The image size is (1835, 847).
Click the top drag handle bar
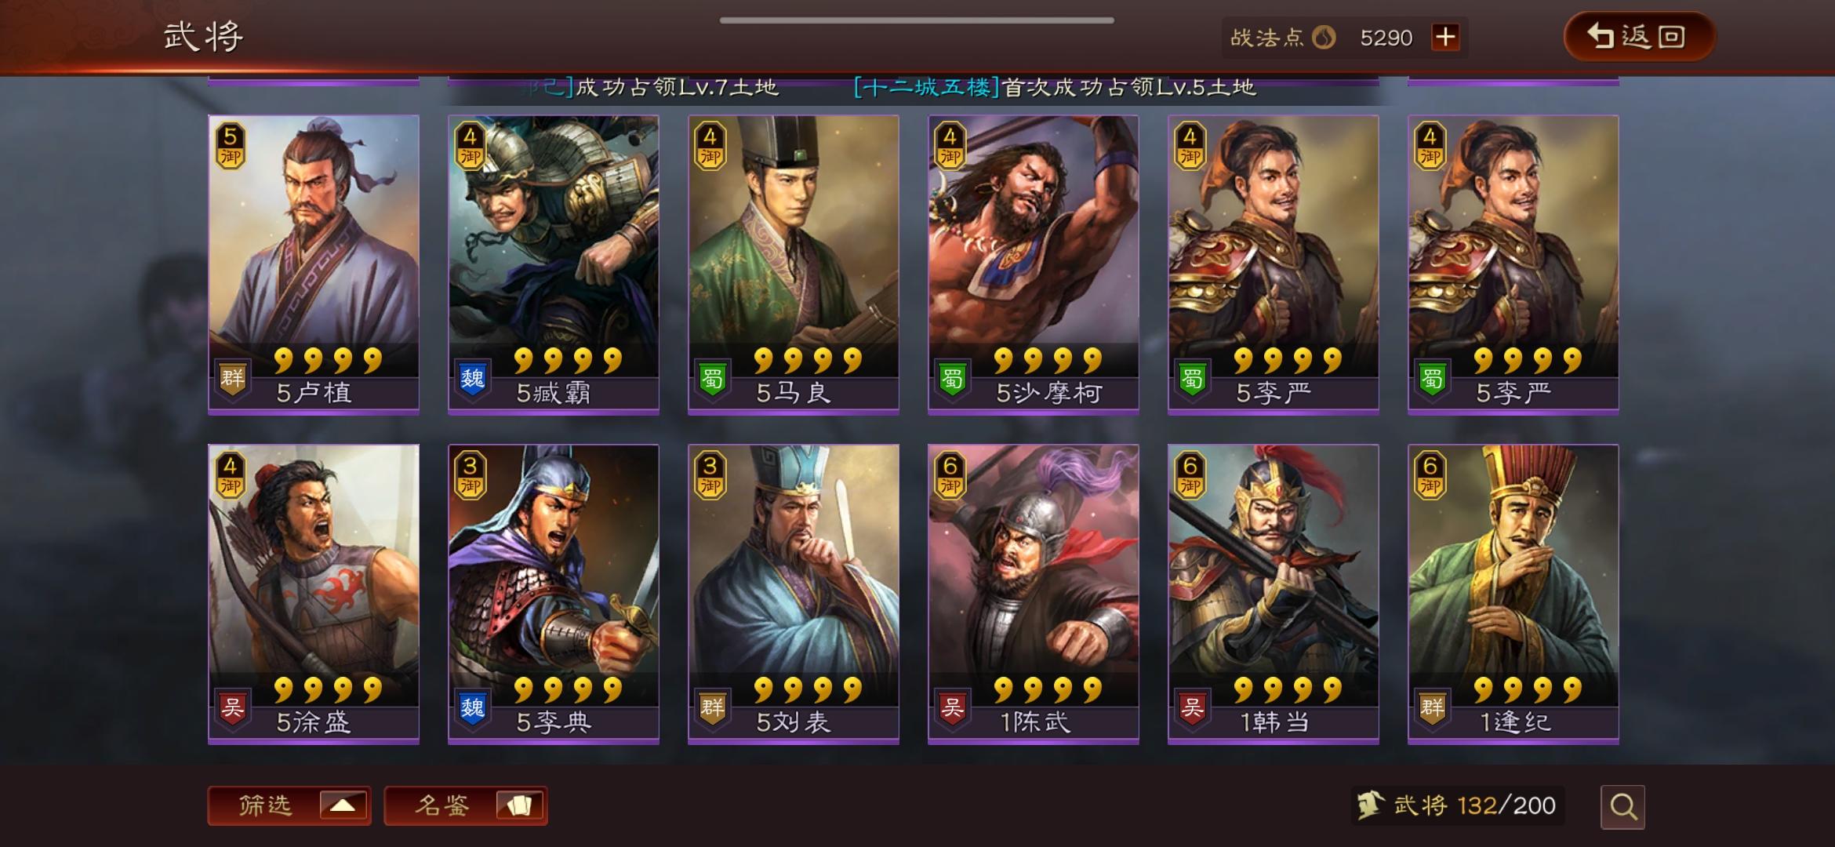tap(917, 20)
